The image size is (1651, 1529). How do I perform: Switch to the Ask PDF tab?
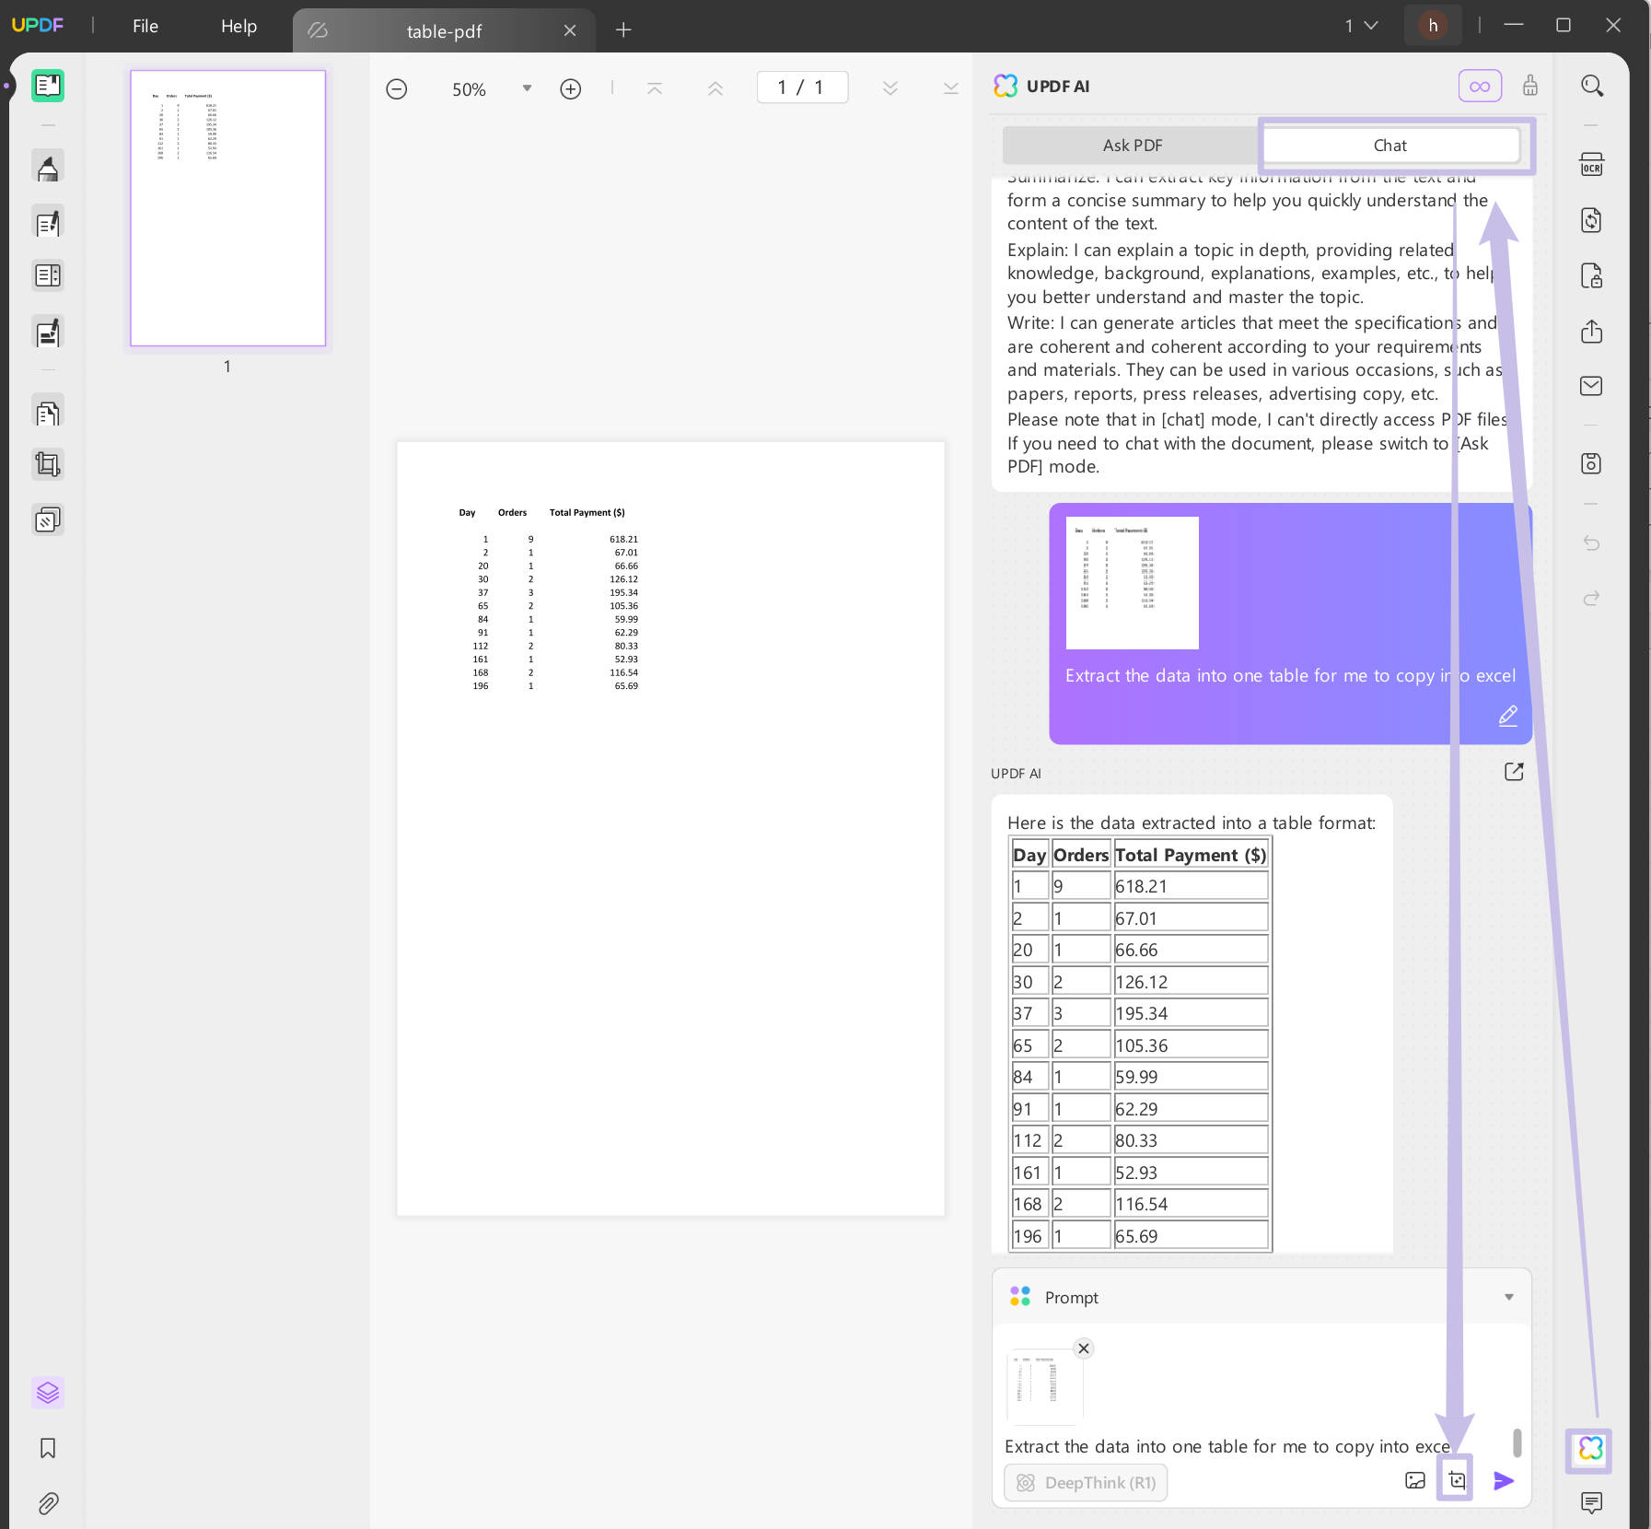pyautogui.click(x=1132, y=145)
